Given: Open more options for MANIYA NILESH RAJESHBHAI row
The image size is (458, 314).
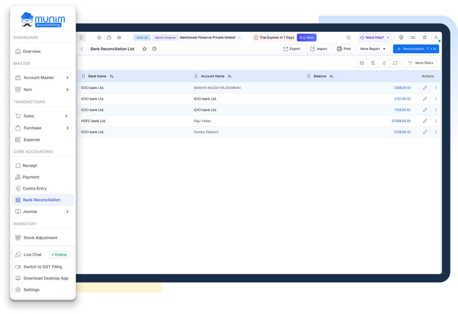Looking at the screenshot, I should [x=436, y=88].
